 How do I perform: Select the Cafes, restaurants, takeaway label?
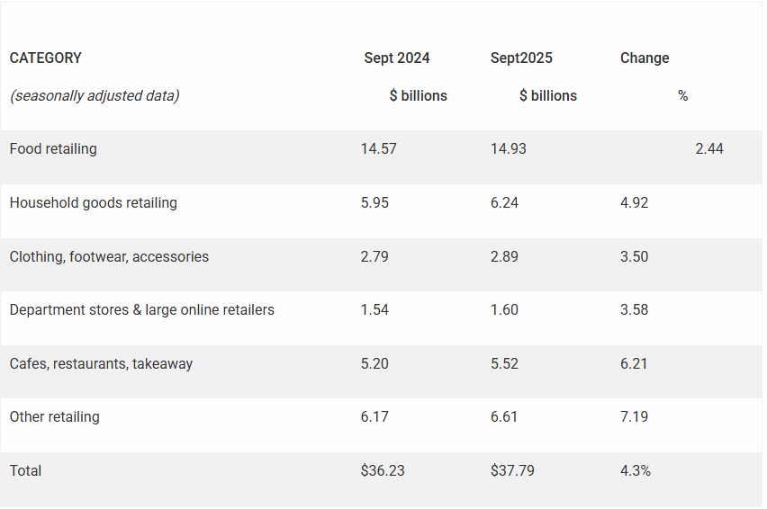(x=101, y=364)
